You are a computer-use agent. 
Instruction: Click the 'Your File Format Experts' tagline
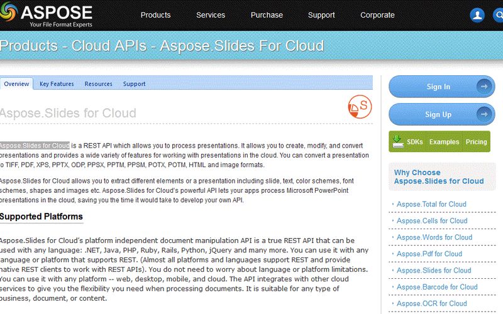pos(61,24)
